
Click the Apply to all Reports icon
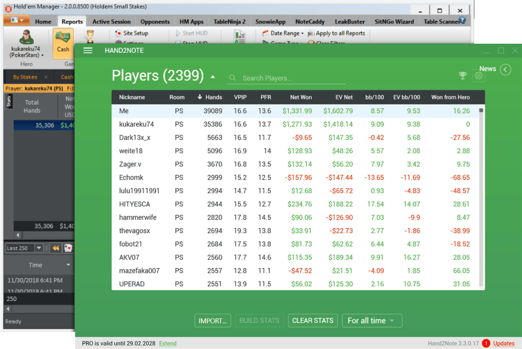(311, 33)
